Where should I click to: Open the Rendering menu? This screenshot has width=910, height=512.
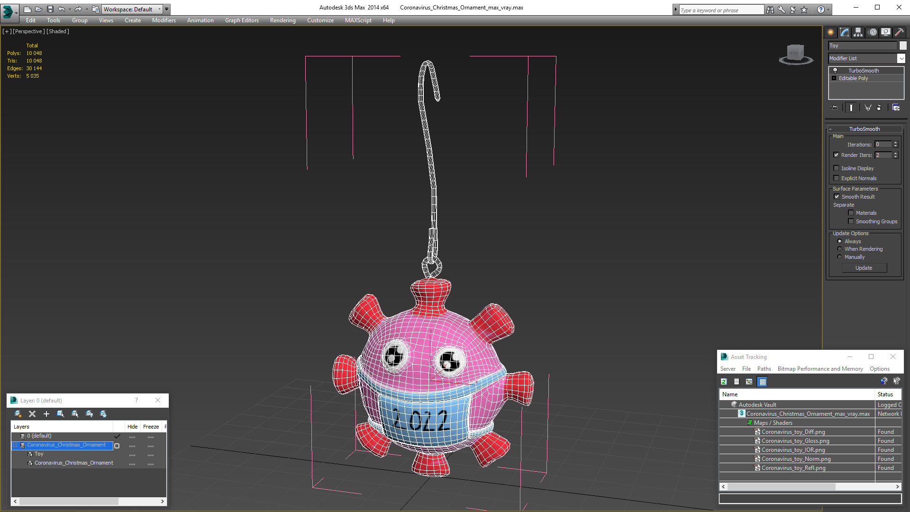pos(282,20)
